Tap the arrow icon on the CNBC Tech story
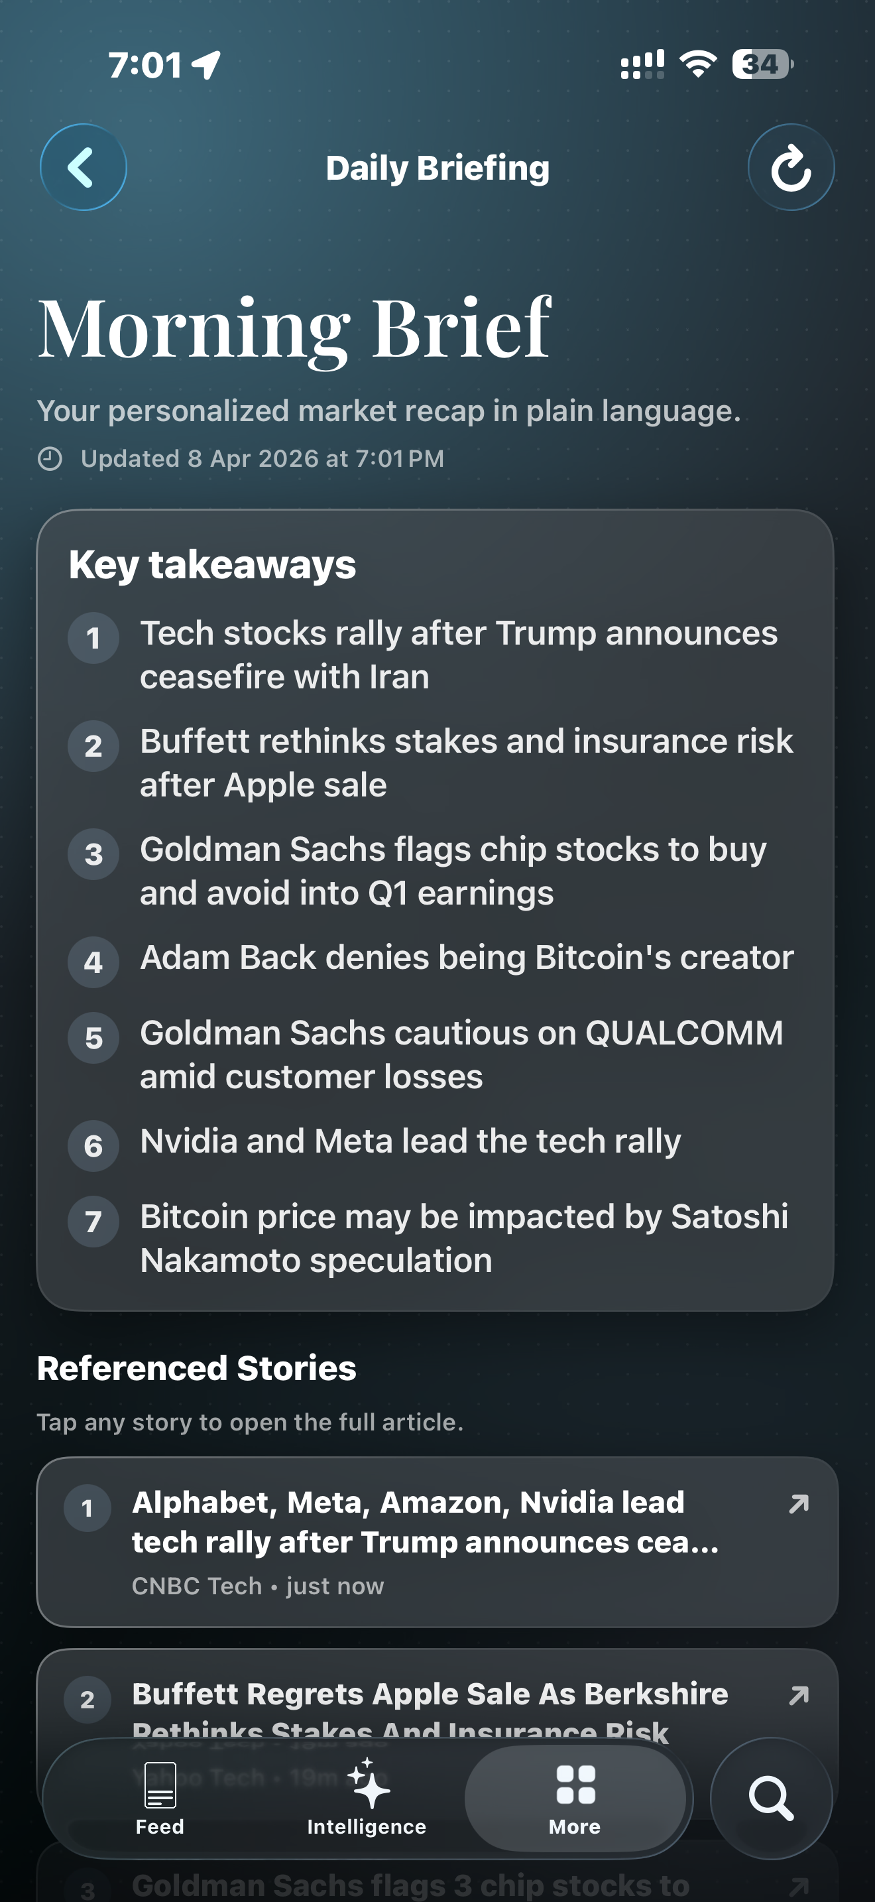Viewport: 875px width, 1902px height. (x=798, y=1504)
